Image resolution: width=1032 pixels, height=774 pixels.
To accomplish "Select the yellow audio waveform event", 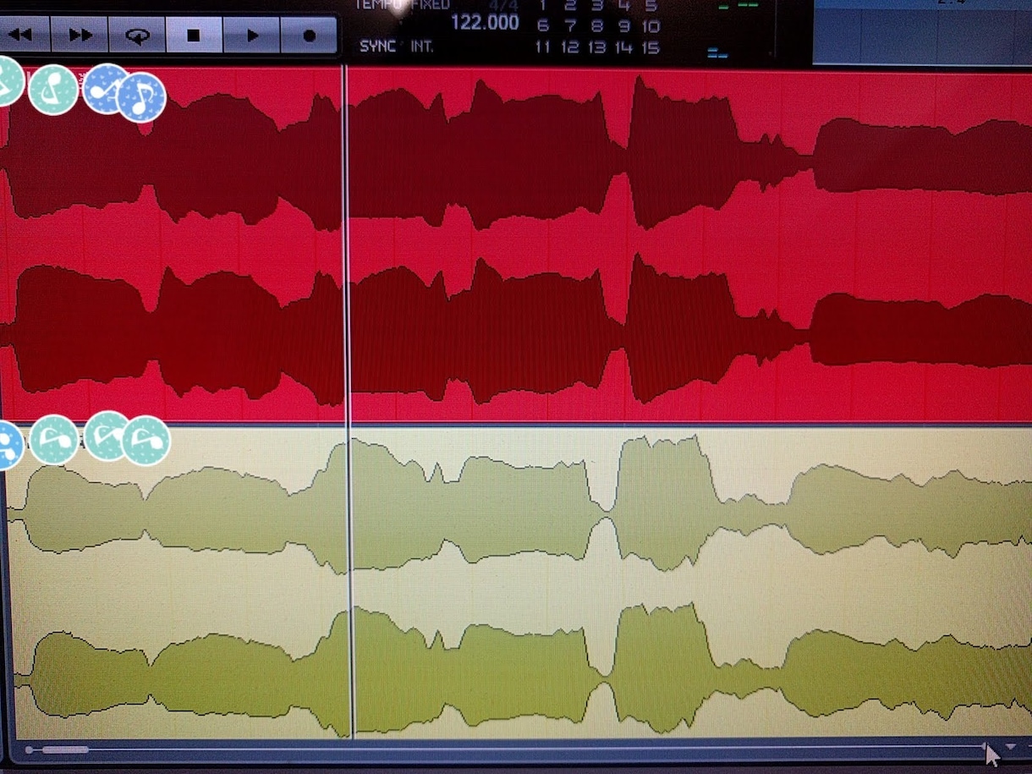I will tap(518, 584).
